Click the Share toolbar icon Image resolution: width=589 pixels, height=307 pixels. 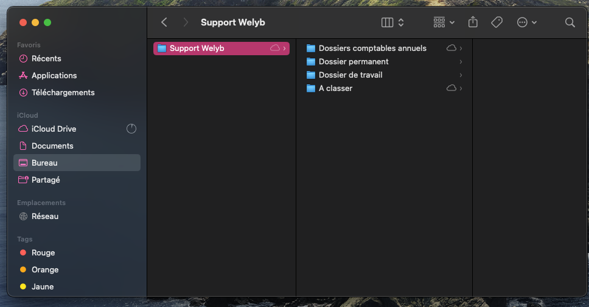pos(473,22)
